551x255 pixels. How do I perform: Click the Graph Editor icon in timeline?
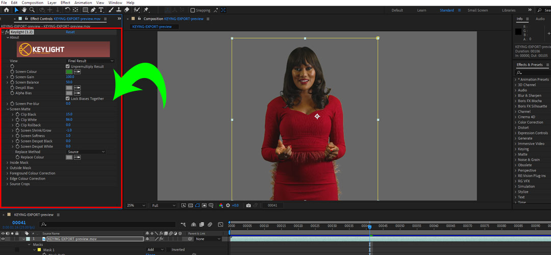point(220,224)
